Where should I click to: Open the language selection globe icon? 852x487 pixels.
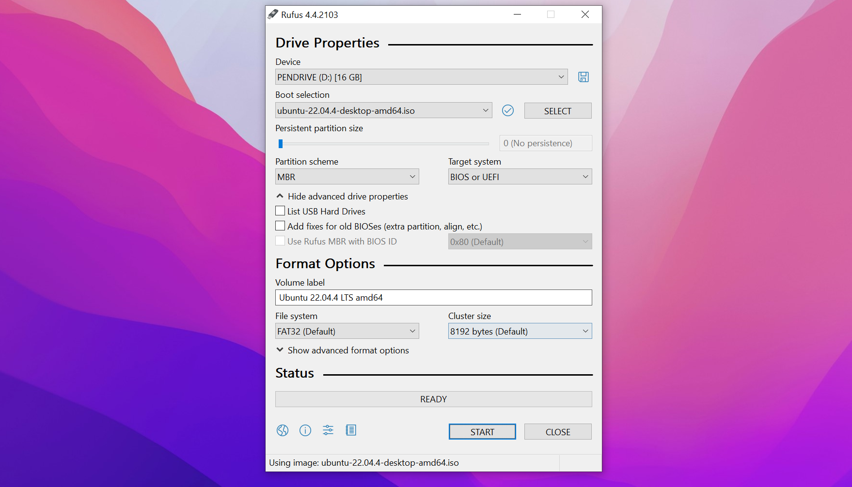coord(282,430)
